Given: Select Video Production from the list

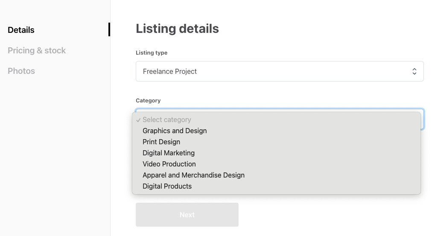Looking at the screenshot, I should pyautogui.click(x=169, y=164).
